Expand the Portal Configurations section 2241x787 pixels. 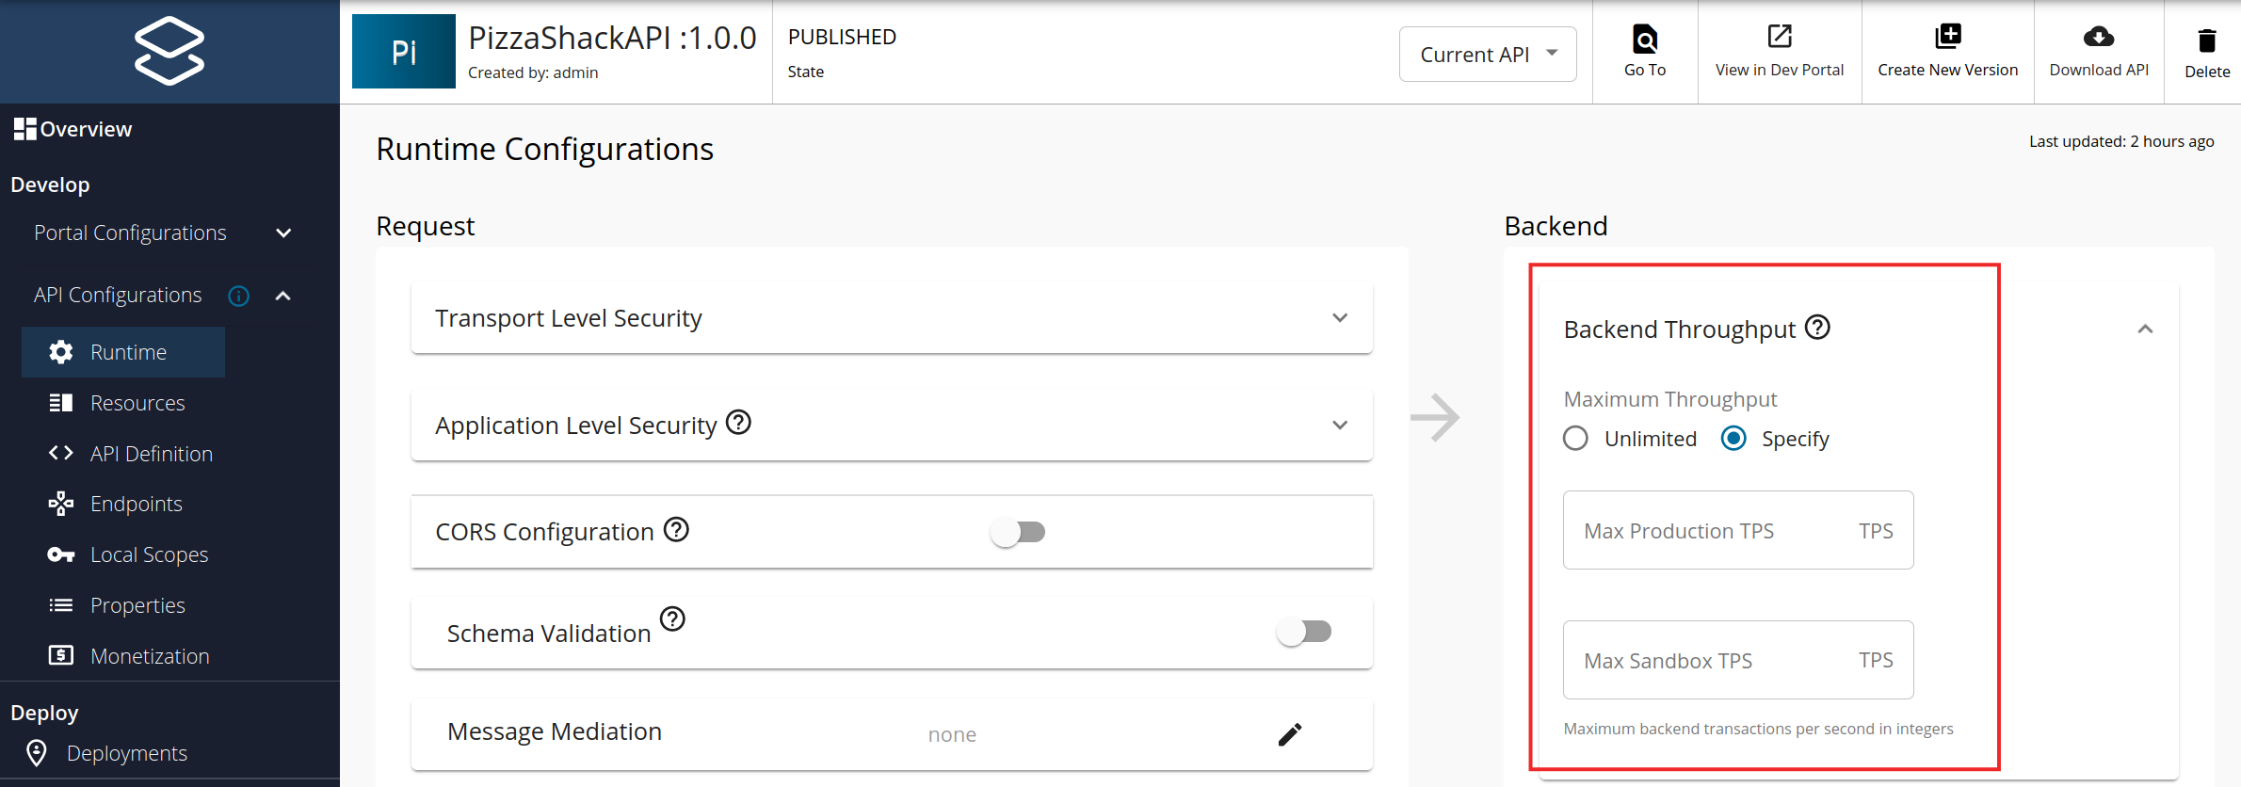[283, 233]
